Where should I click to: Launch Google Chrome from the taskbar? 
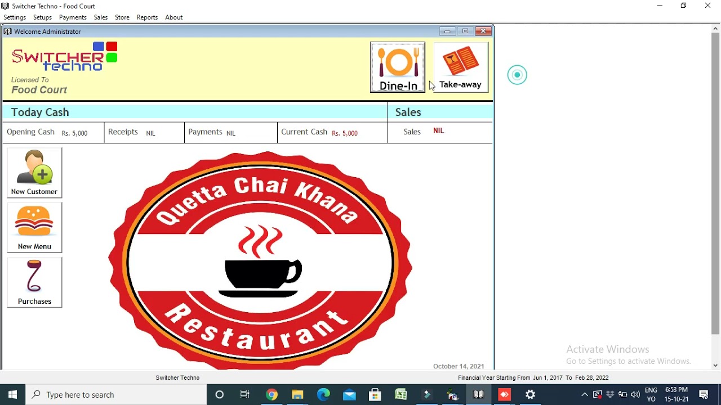point(272,395)
